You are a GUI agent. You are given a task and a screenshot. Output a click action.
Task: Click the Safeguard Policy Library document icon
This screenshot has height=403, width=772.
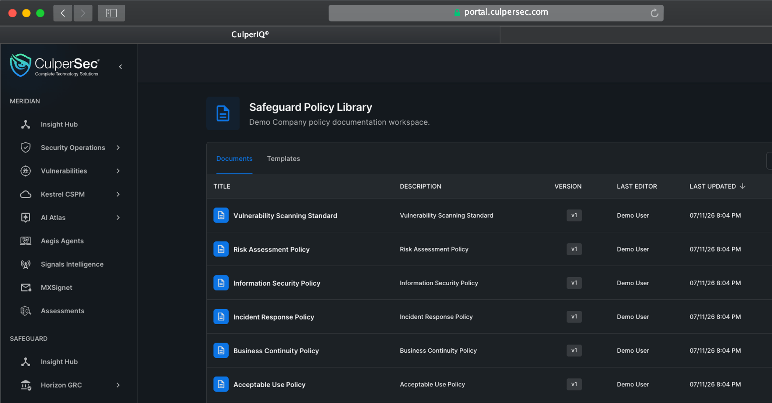[223, 113]
